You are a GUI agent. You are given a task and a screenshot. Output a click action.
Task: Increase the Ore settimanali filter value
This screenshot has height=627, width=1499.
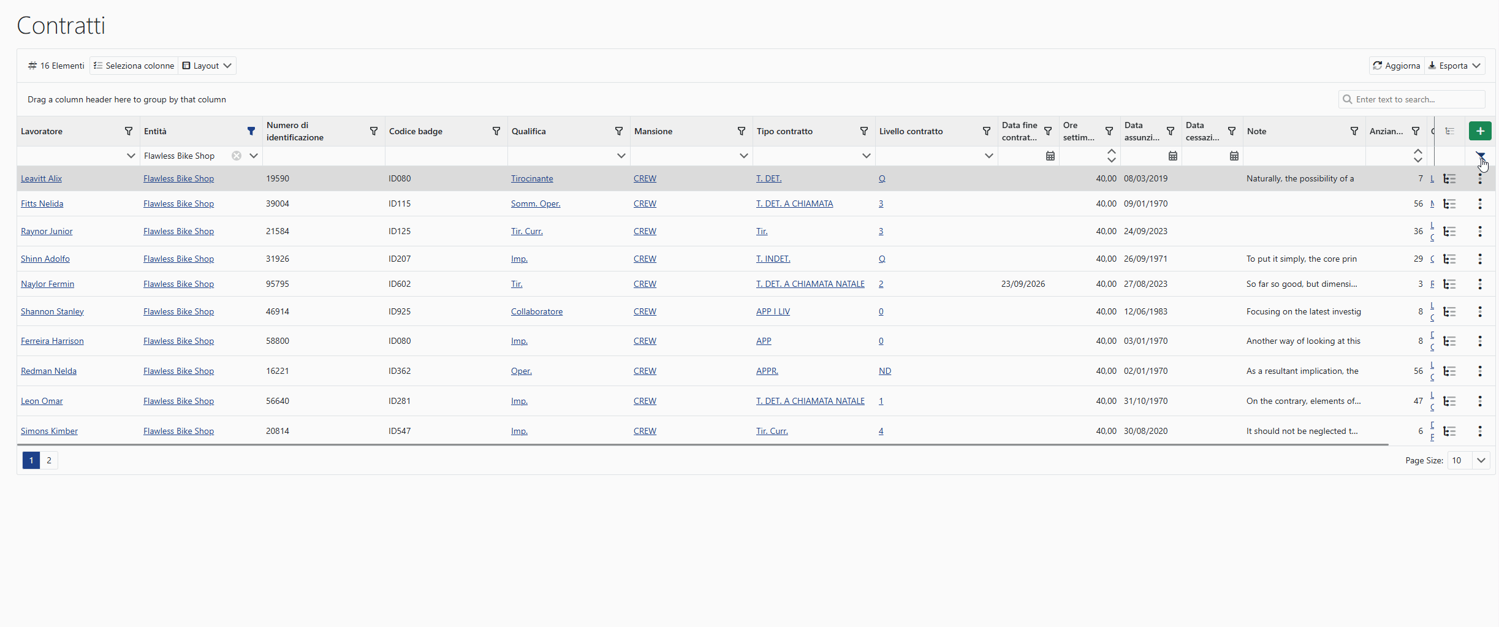[x=1111, y=151]
